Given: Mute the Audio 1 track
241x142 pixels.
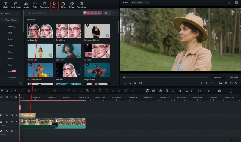Looking at the screenshot, I should (12, 131).
